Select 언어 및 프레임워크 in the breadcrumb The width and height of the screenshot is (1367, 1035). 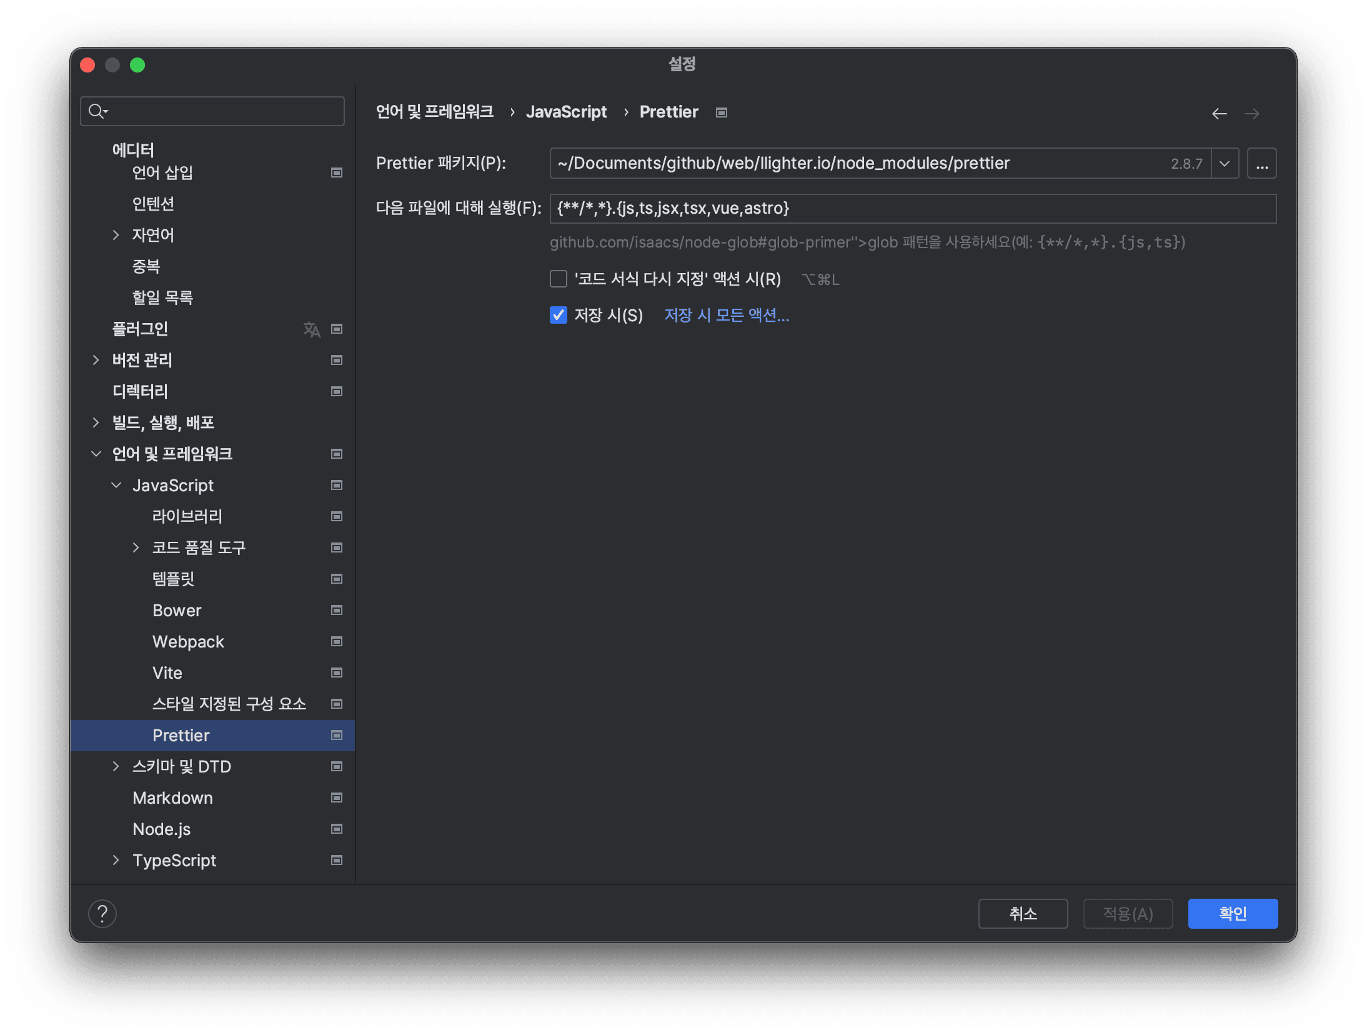pyautogui.click(x=435, y=112)
